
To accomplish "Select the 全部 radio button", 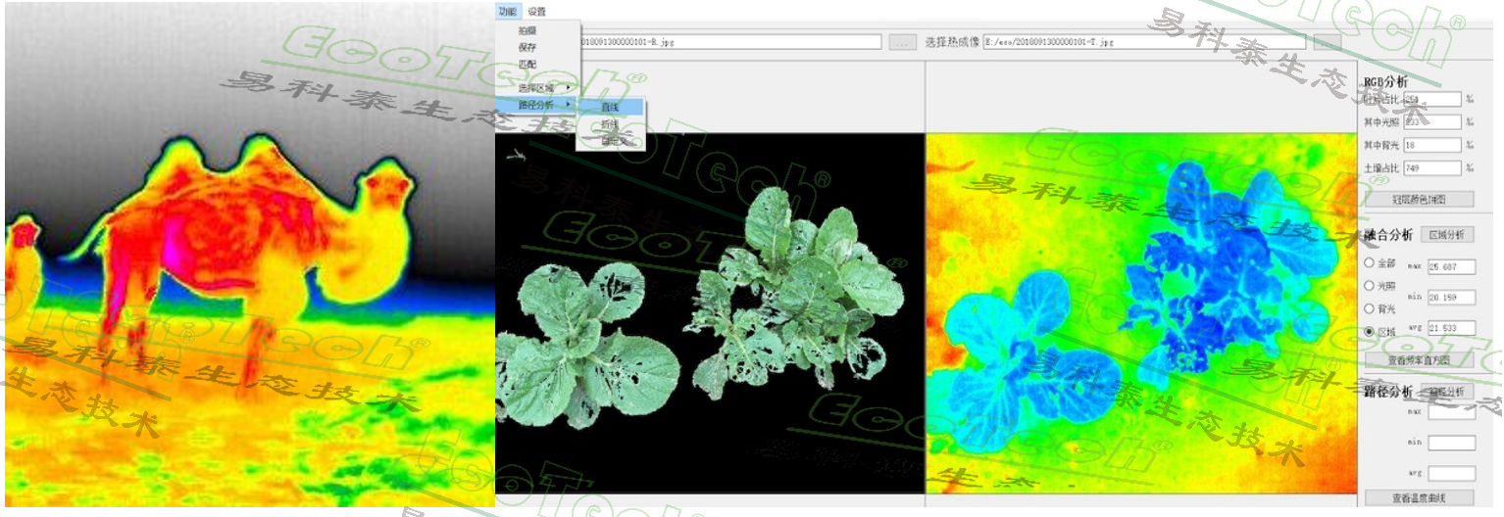I will [x=1370, y=263].
